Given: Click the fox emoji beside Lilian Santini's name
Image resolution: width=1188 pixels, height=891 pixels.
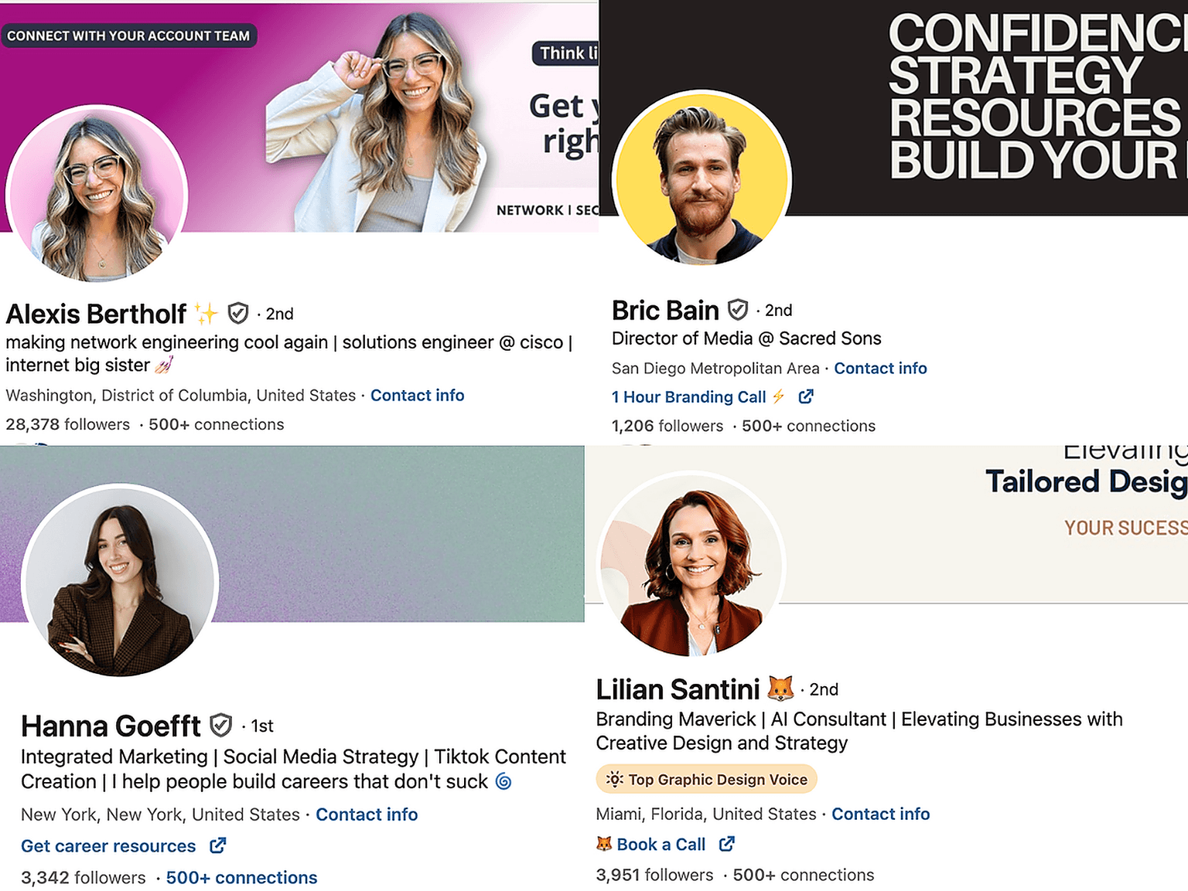Looking at the screenshot, I should coord(780,688).
